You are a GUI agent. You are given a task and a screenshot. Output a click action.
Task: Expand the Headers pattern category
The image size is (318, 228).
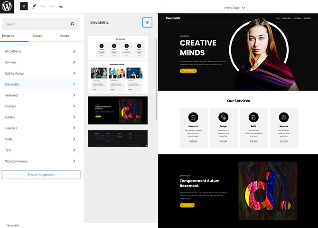[40, 128]
